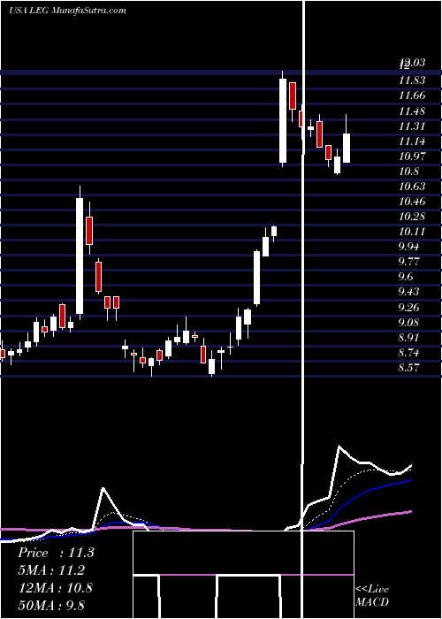The width and height of the screenshot is (442, 619).
Task: Click the large white gap-up candle near 11.83
Action: click(x=283, y=120)
